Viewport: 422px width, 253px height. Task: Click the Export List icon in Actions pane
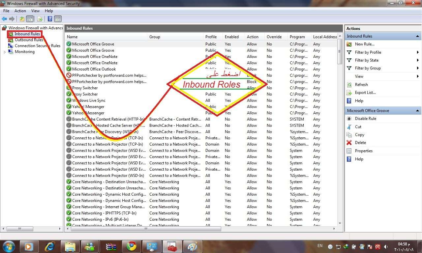pos(349,93)
